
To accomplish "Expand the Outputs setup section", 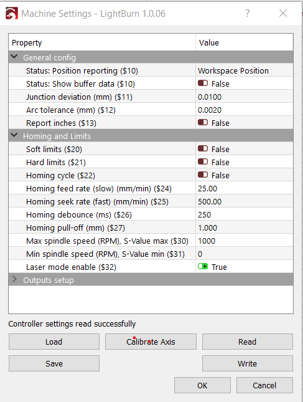I will (x=14, y=279).
